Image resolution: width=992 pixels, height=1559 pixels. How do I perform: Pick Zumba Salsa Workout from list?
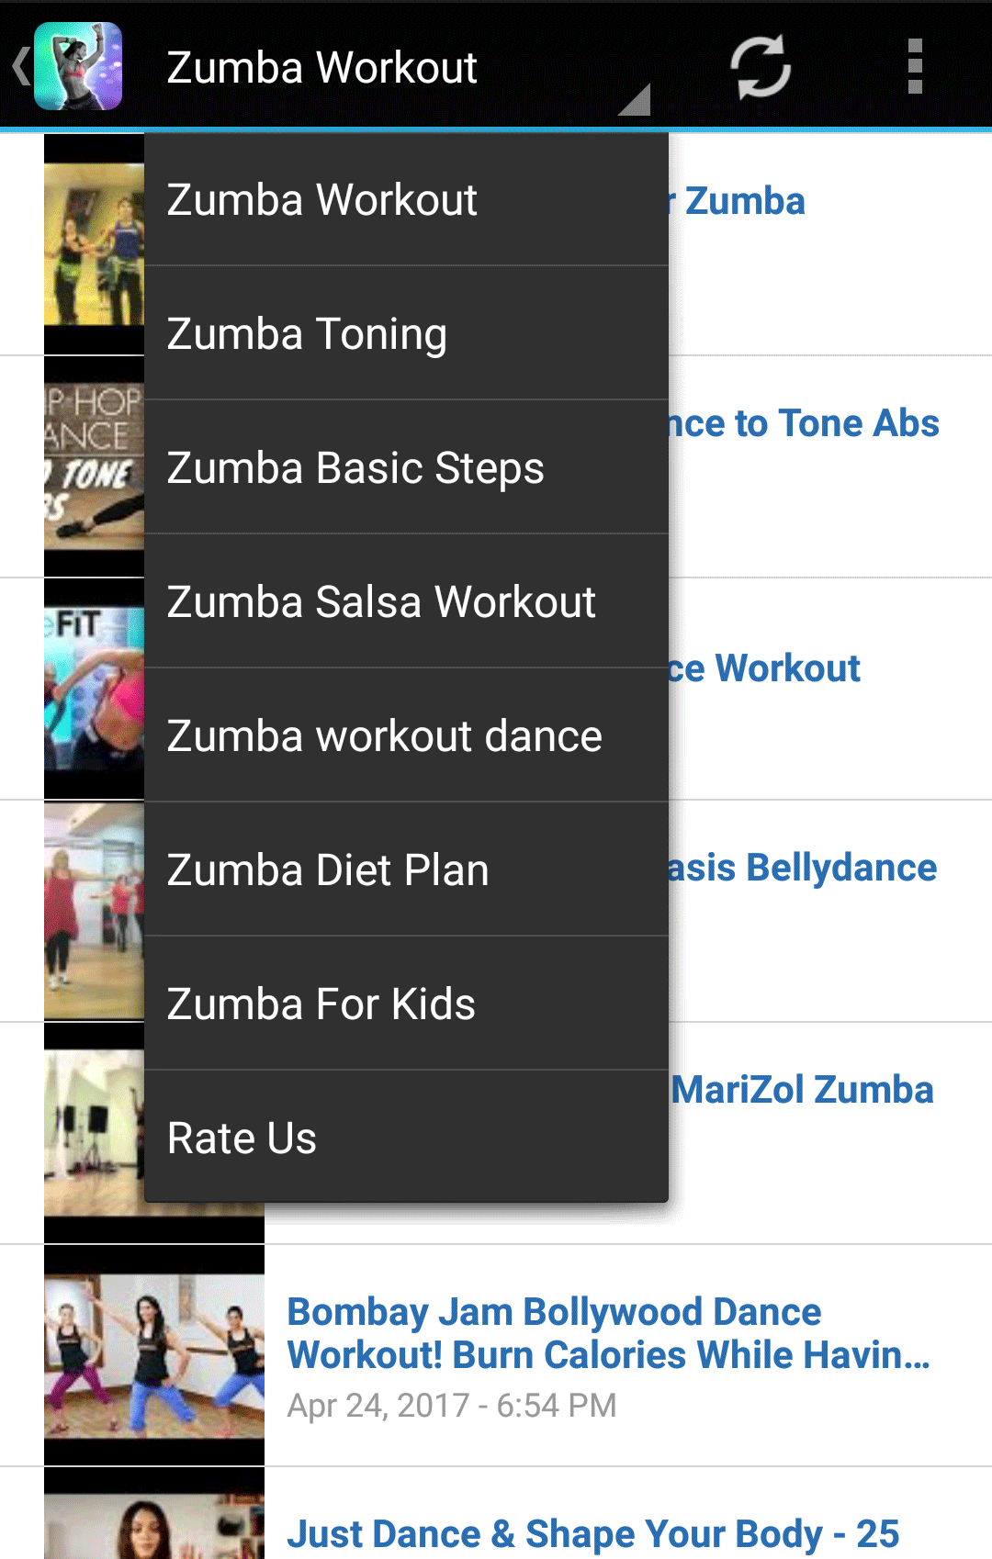click(406, 602)
